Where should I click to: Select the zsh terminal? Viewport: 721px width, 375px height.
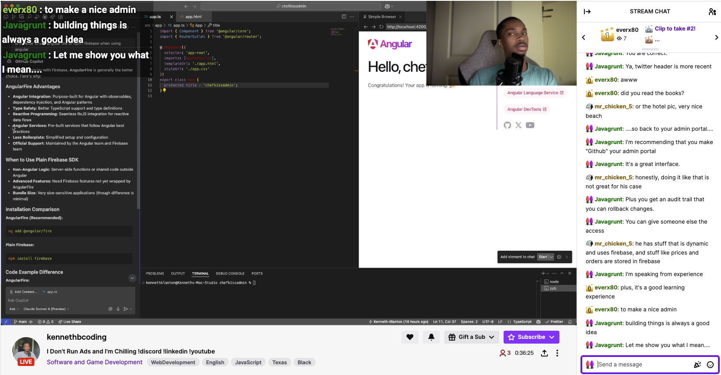click(x=558, y=289)
